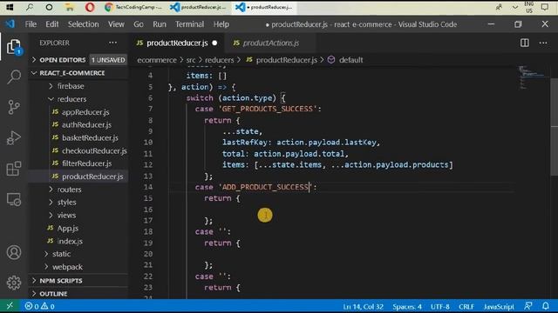Viewport: 558px width, 313px height.
Task: Change line endings via CRLF
Action: pos(466,307)
